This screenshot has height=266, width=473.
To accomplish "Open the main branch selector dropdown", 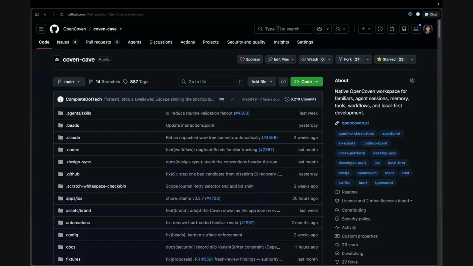I will pyautogui.click(x=69, y=82).
